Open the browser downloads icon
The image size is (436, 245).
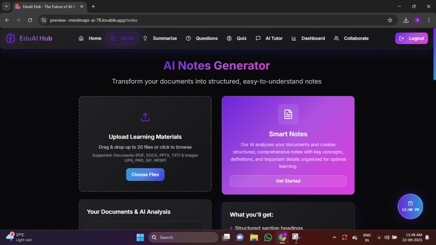406,20
